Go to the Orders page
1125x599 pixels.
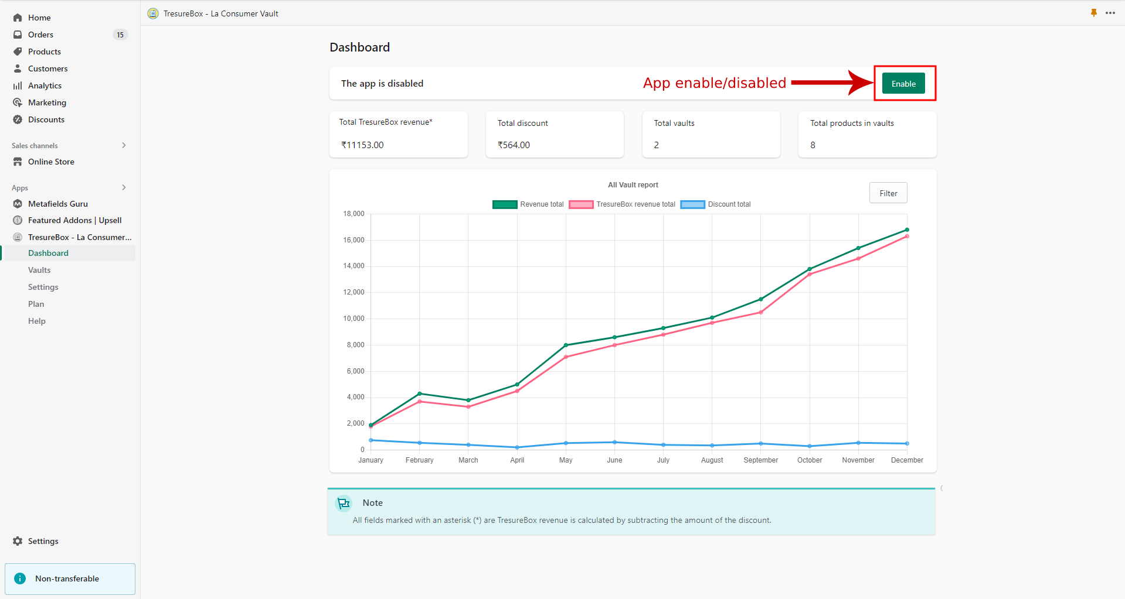(40, 35)
